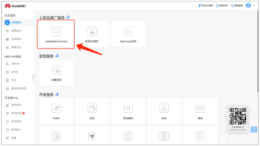This screenshot has height=146, width=260.
Task: Click the HUAWEI logo
Action: coord(15,6)
